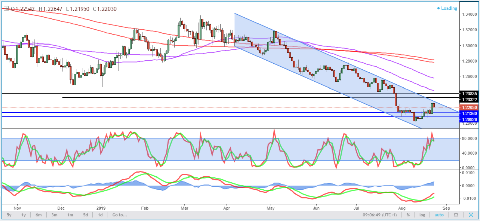Viewport: 480px width, 221px height.
Task: Click the 1.20826 blue level label
Action: click(x=469, y=119)
